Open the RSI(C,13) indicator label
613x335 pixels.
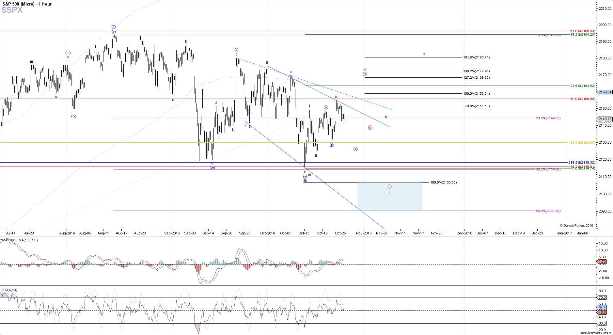(x=10, y=290)
